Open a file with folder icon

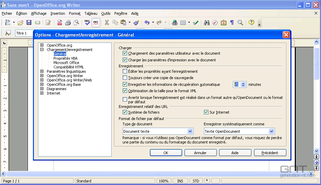pos(21,22)
